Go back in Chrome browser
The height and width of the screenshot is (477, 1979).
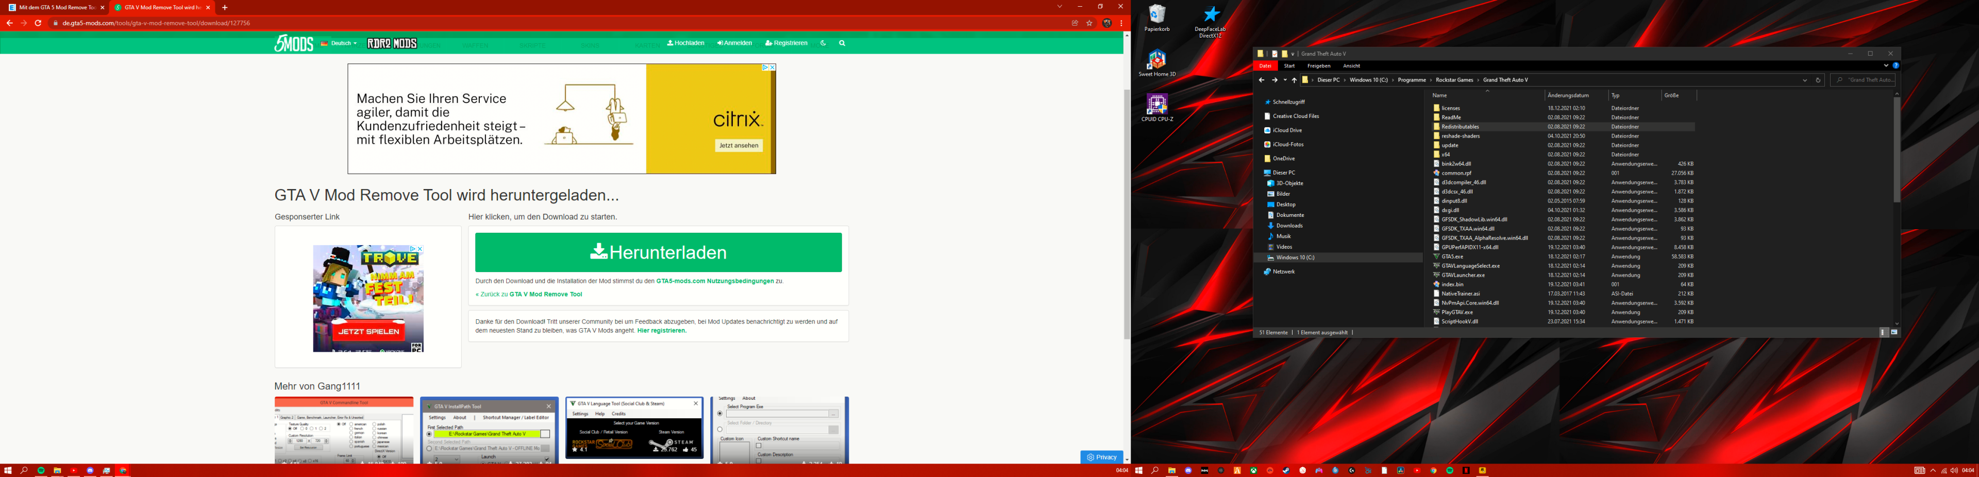click(9, 23)
